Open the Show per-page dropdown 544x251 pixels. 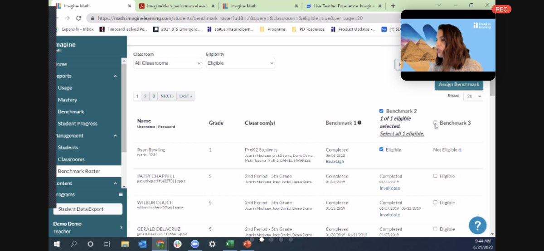click(473, 96)
